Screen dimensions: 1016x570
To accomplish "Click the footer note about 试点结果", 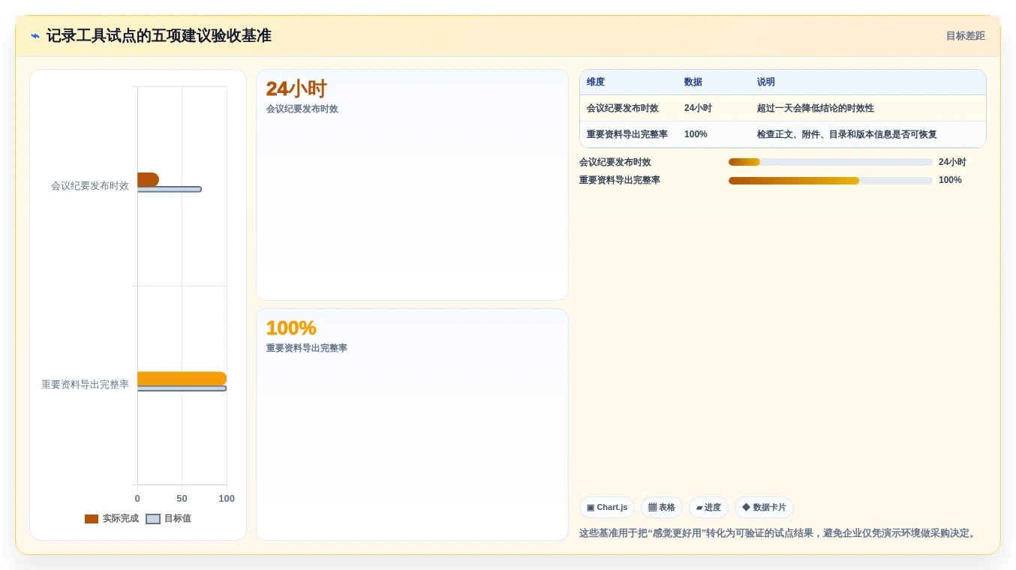I will pos(779,533).
